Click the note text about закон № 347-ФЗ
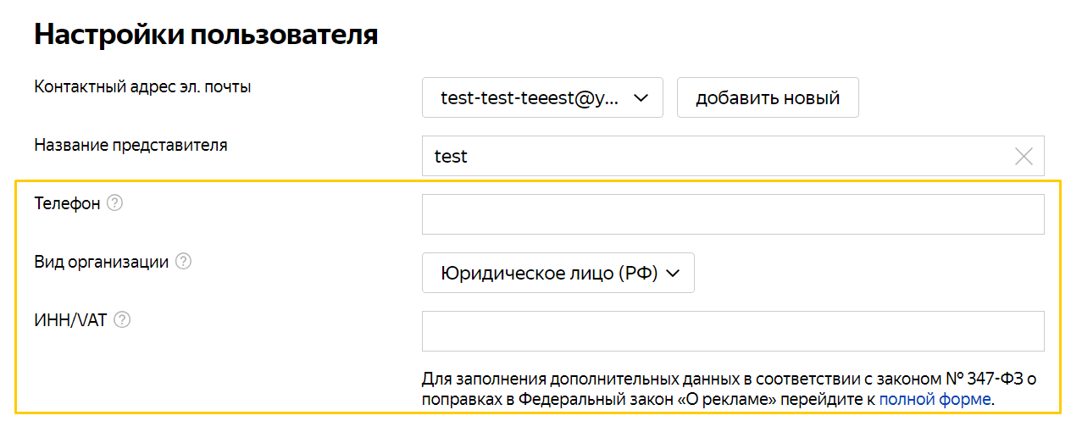 click(729, 388)
